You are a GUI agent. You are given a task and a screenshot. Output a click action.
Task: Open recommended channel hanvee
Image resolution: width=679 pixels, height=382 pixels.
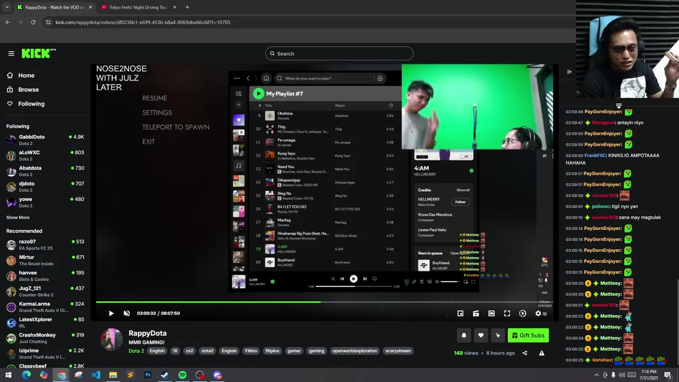click(45, 276)
